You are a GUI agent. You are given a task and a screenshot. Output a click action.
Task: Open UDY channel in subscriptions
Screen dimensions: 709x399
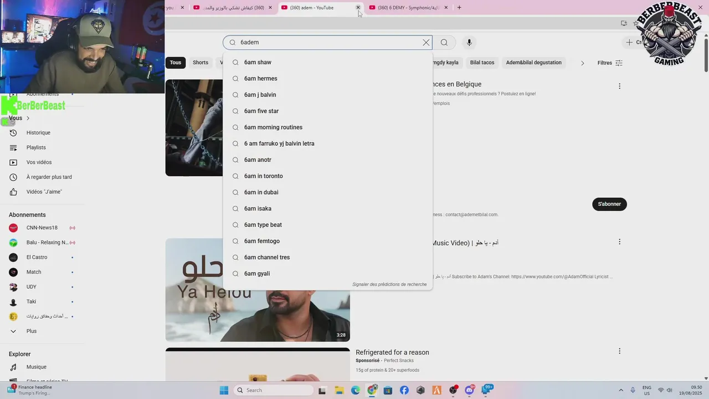(31, 287)
